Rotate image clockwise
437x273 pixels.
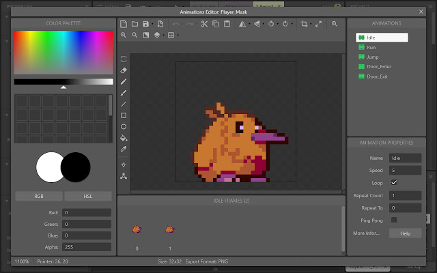pos(285,24)
